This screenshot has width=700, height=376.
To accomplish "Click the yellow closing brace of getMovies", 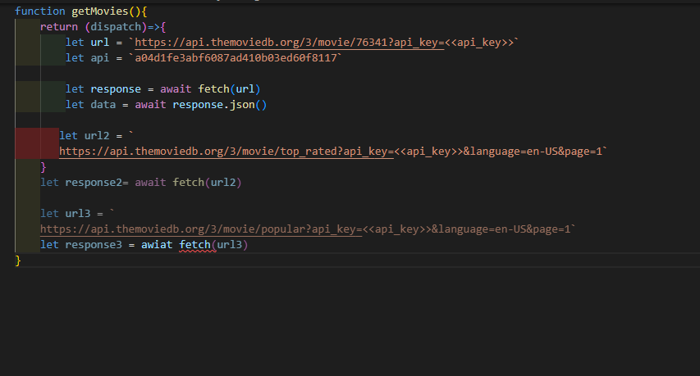I will [18, 260].
